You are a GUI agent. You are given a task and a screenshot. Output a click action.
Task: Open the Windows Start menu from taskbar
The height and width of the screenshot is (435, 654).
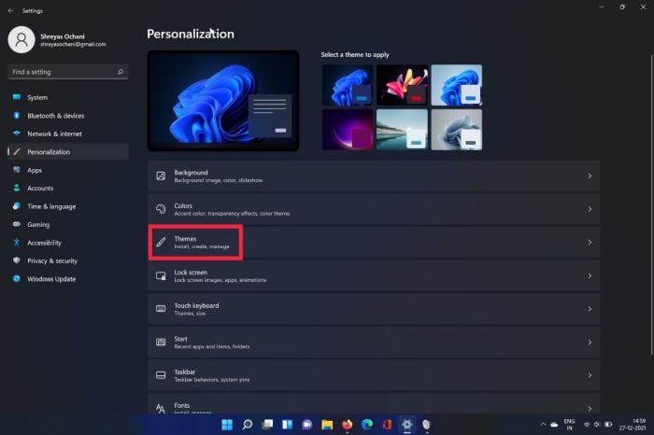[227, 425]
